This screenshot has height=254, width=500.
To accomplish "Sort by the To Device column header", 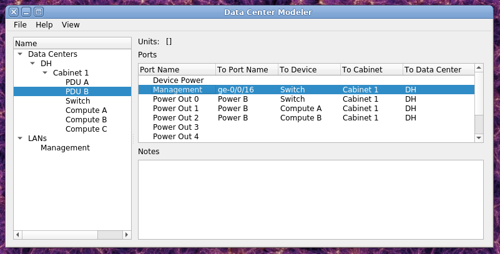I will pos(309,69).
